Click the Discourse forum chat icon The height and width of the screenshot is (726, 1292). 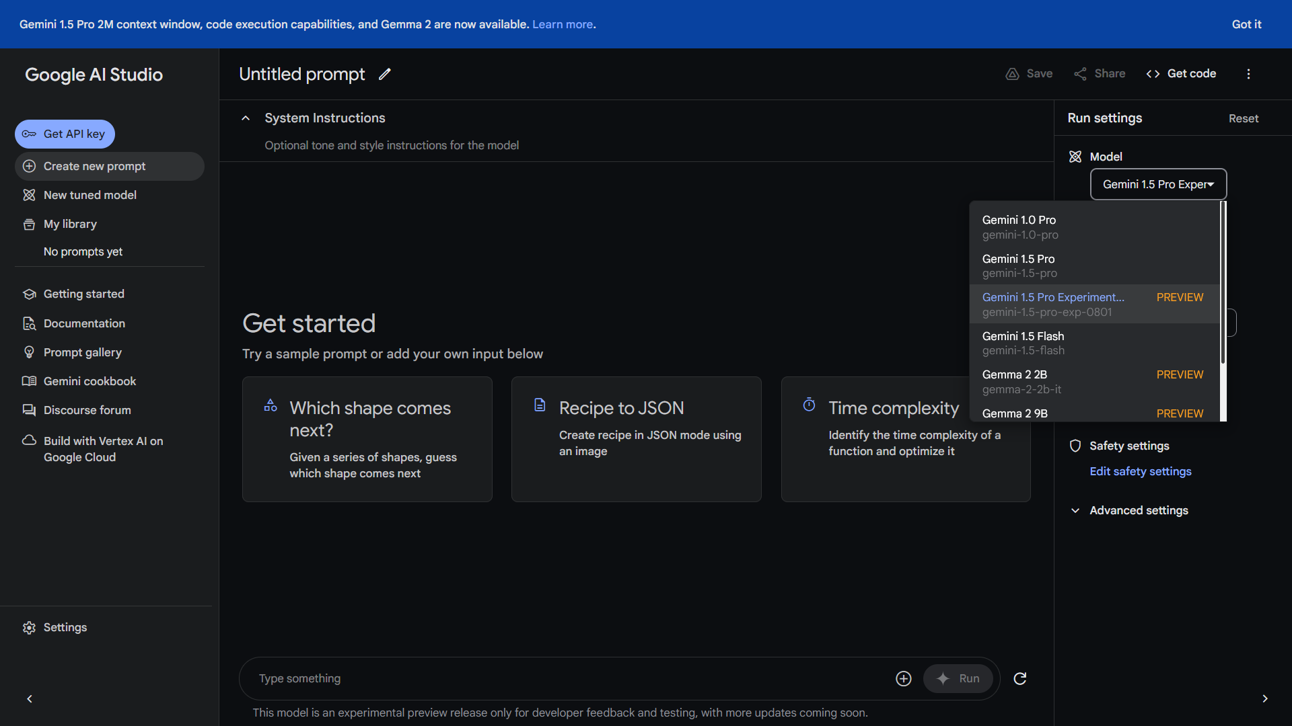click(x=29, y=410)
